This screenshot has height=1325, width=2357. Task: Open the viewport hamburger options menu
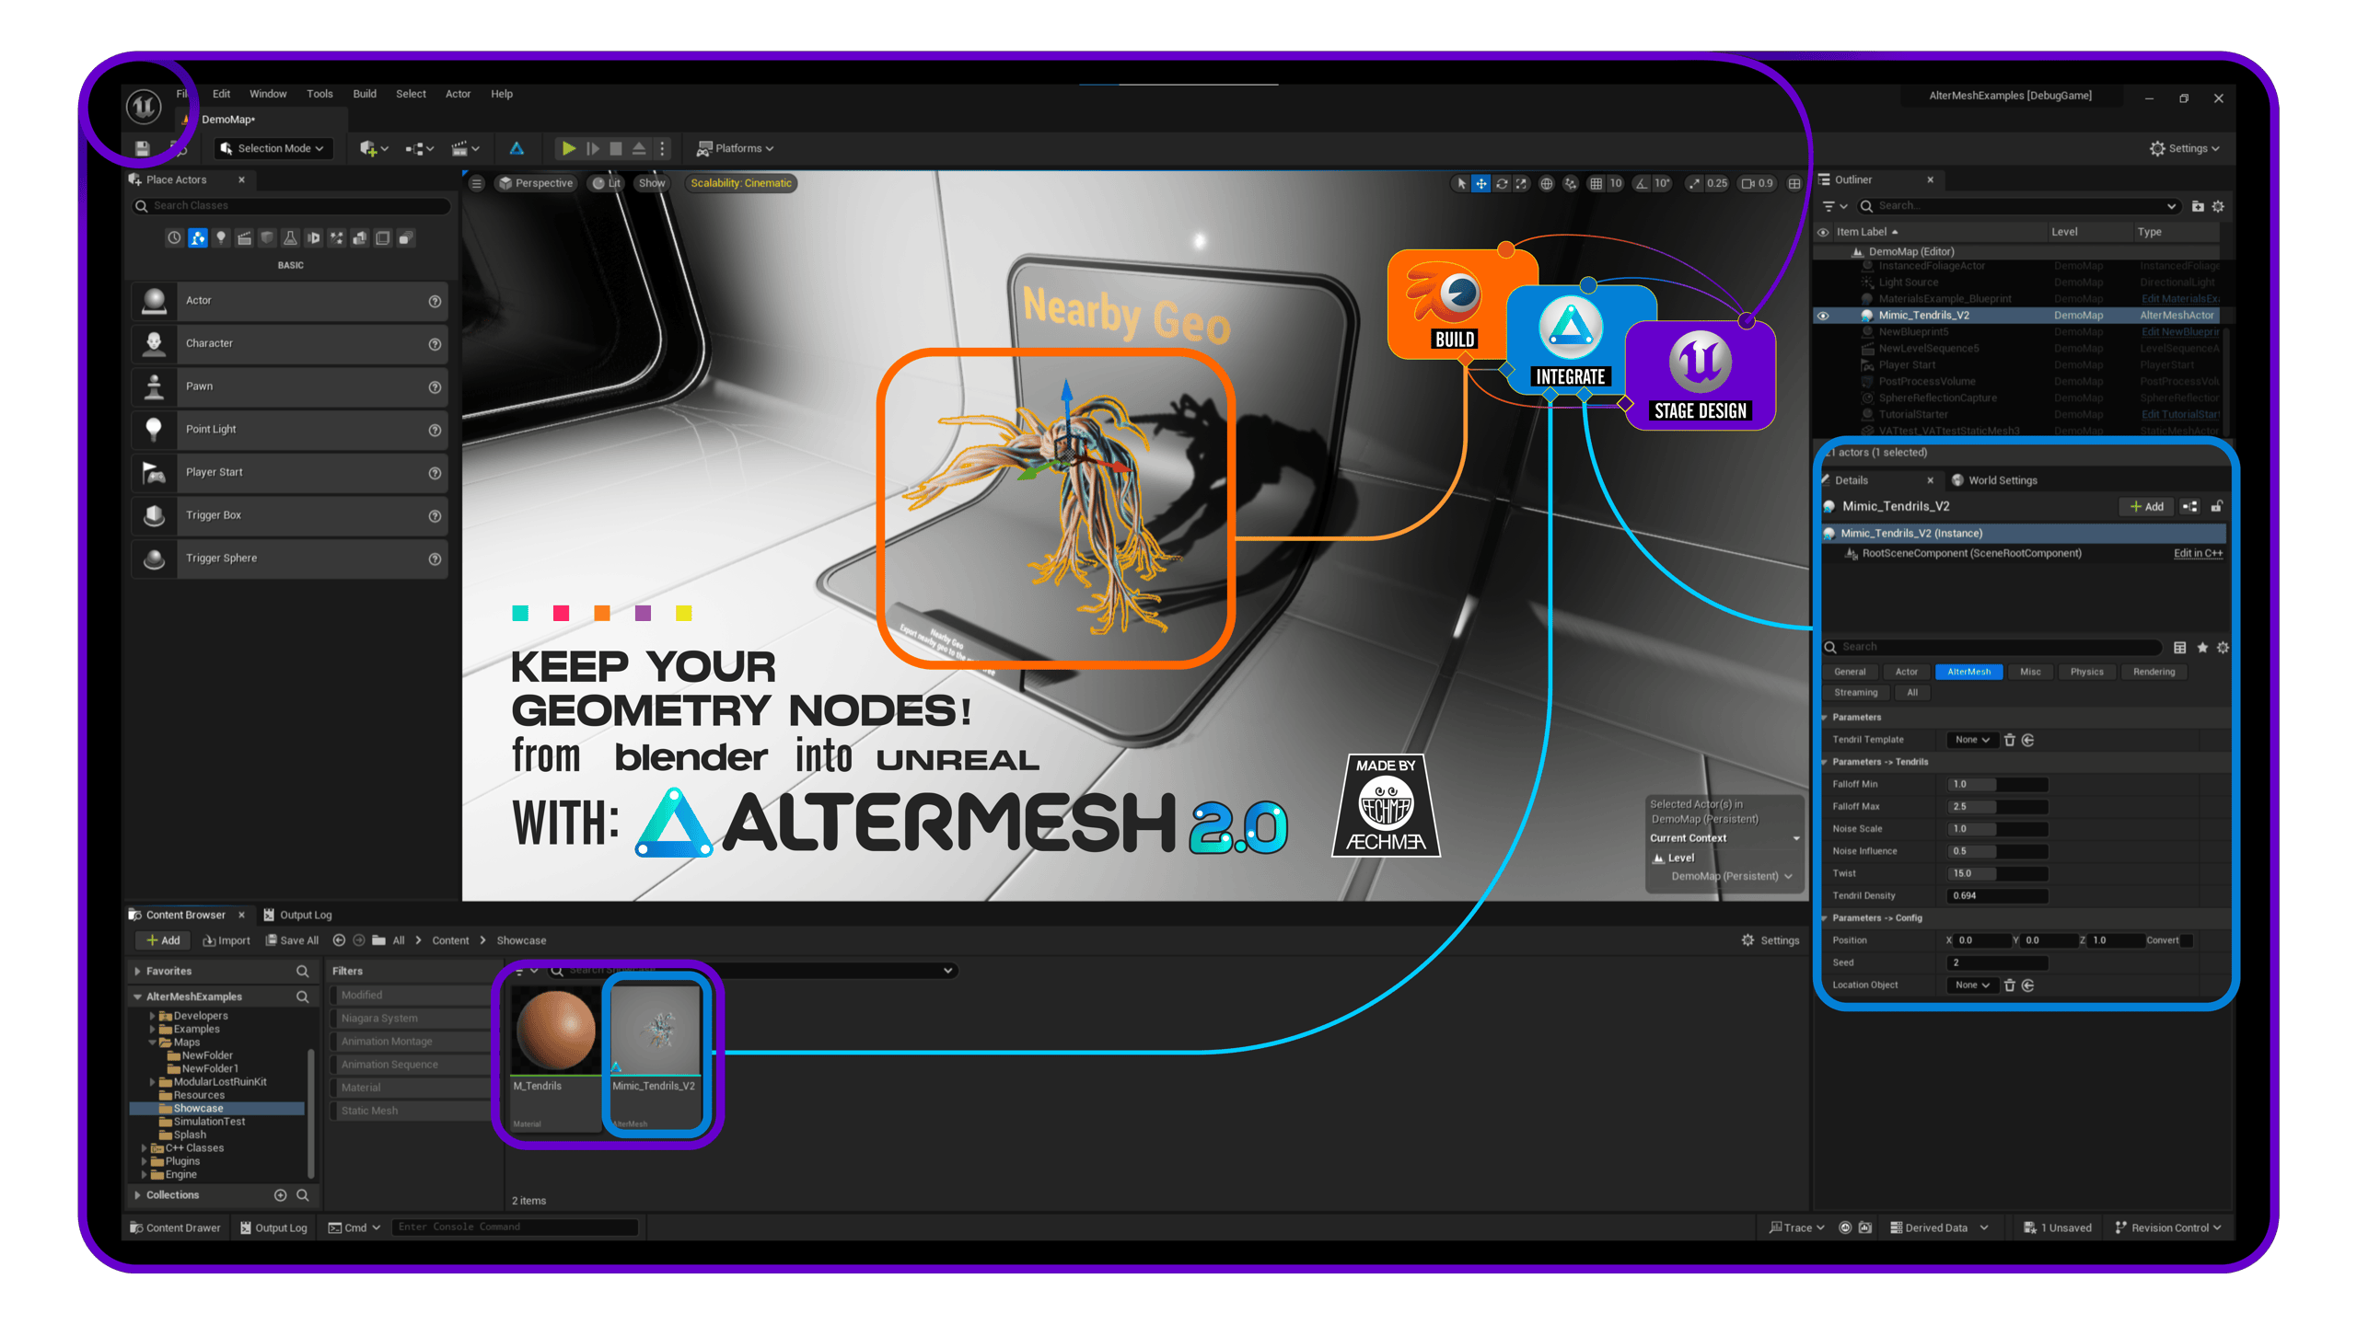(x=477, y=183)
